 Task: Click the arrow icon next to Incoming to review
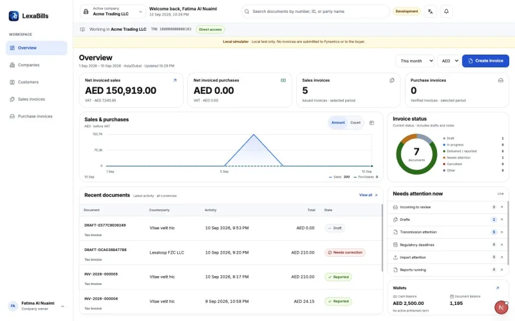[x=501, y=207]
